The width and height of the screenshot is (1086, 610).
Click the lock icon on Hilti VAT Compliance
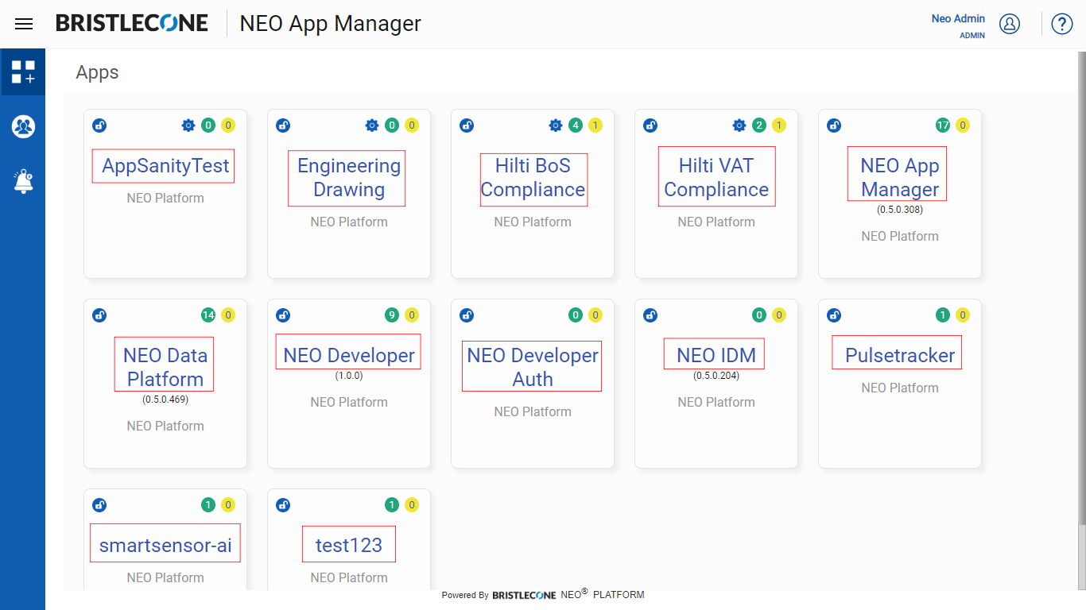(650, 125)
